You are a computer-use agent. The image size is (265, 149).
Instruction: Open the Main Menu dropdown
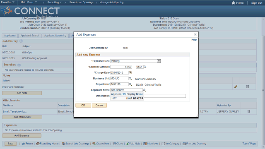coord(29,2)
